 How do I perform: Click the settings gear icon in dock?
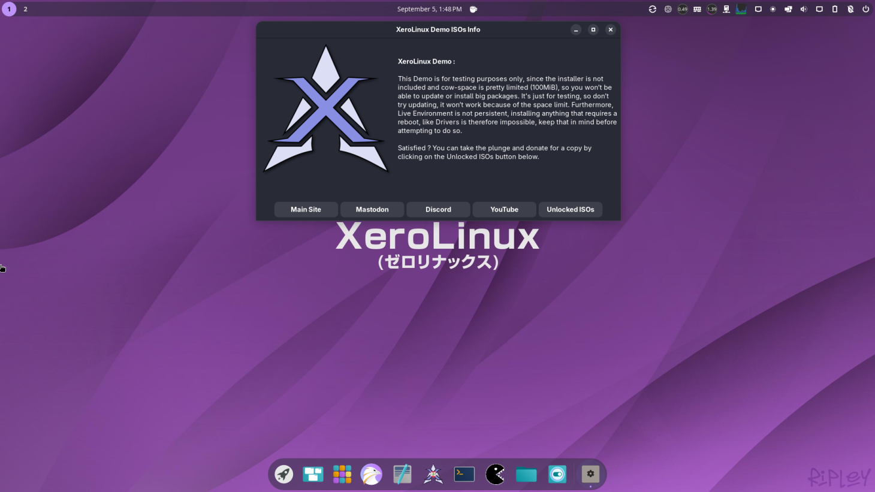tap(590, 474)
